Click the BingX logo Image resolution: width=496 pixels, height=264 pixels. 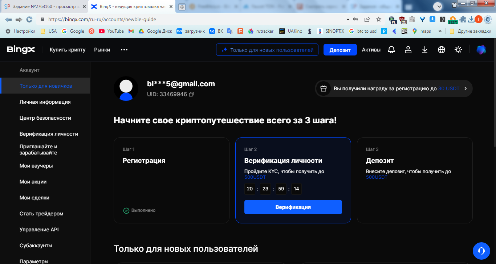pos(21,50)
